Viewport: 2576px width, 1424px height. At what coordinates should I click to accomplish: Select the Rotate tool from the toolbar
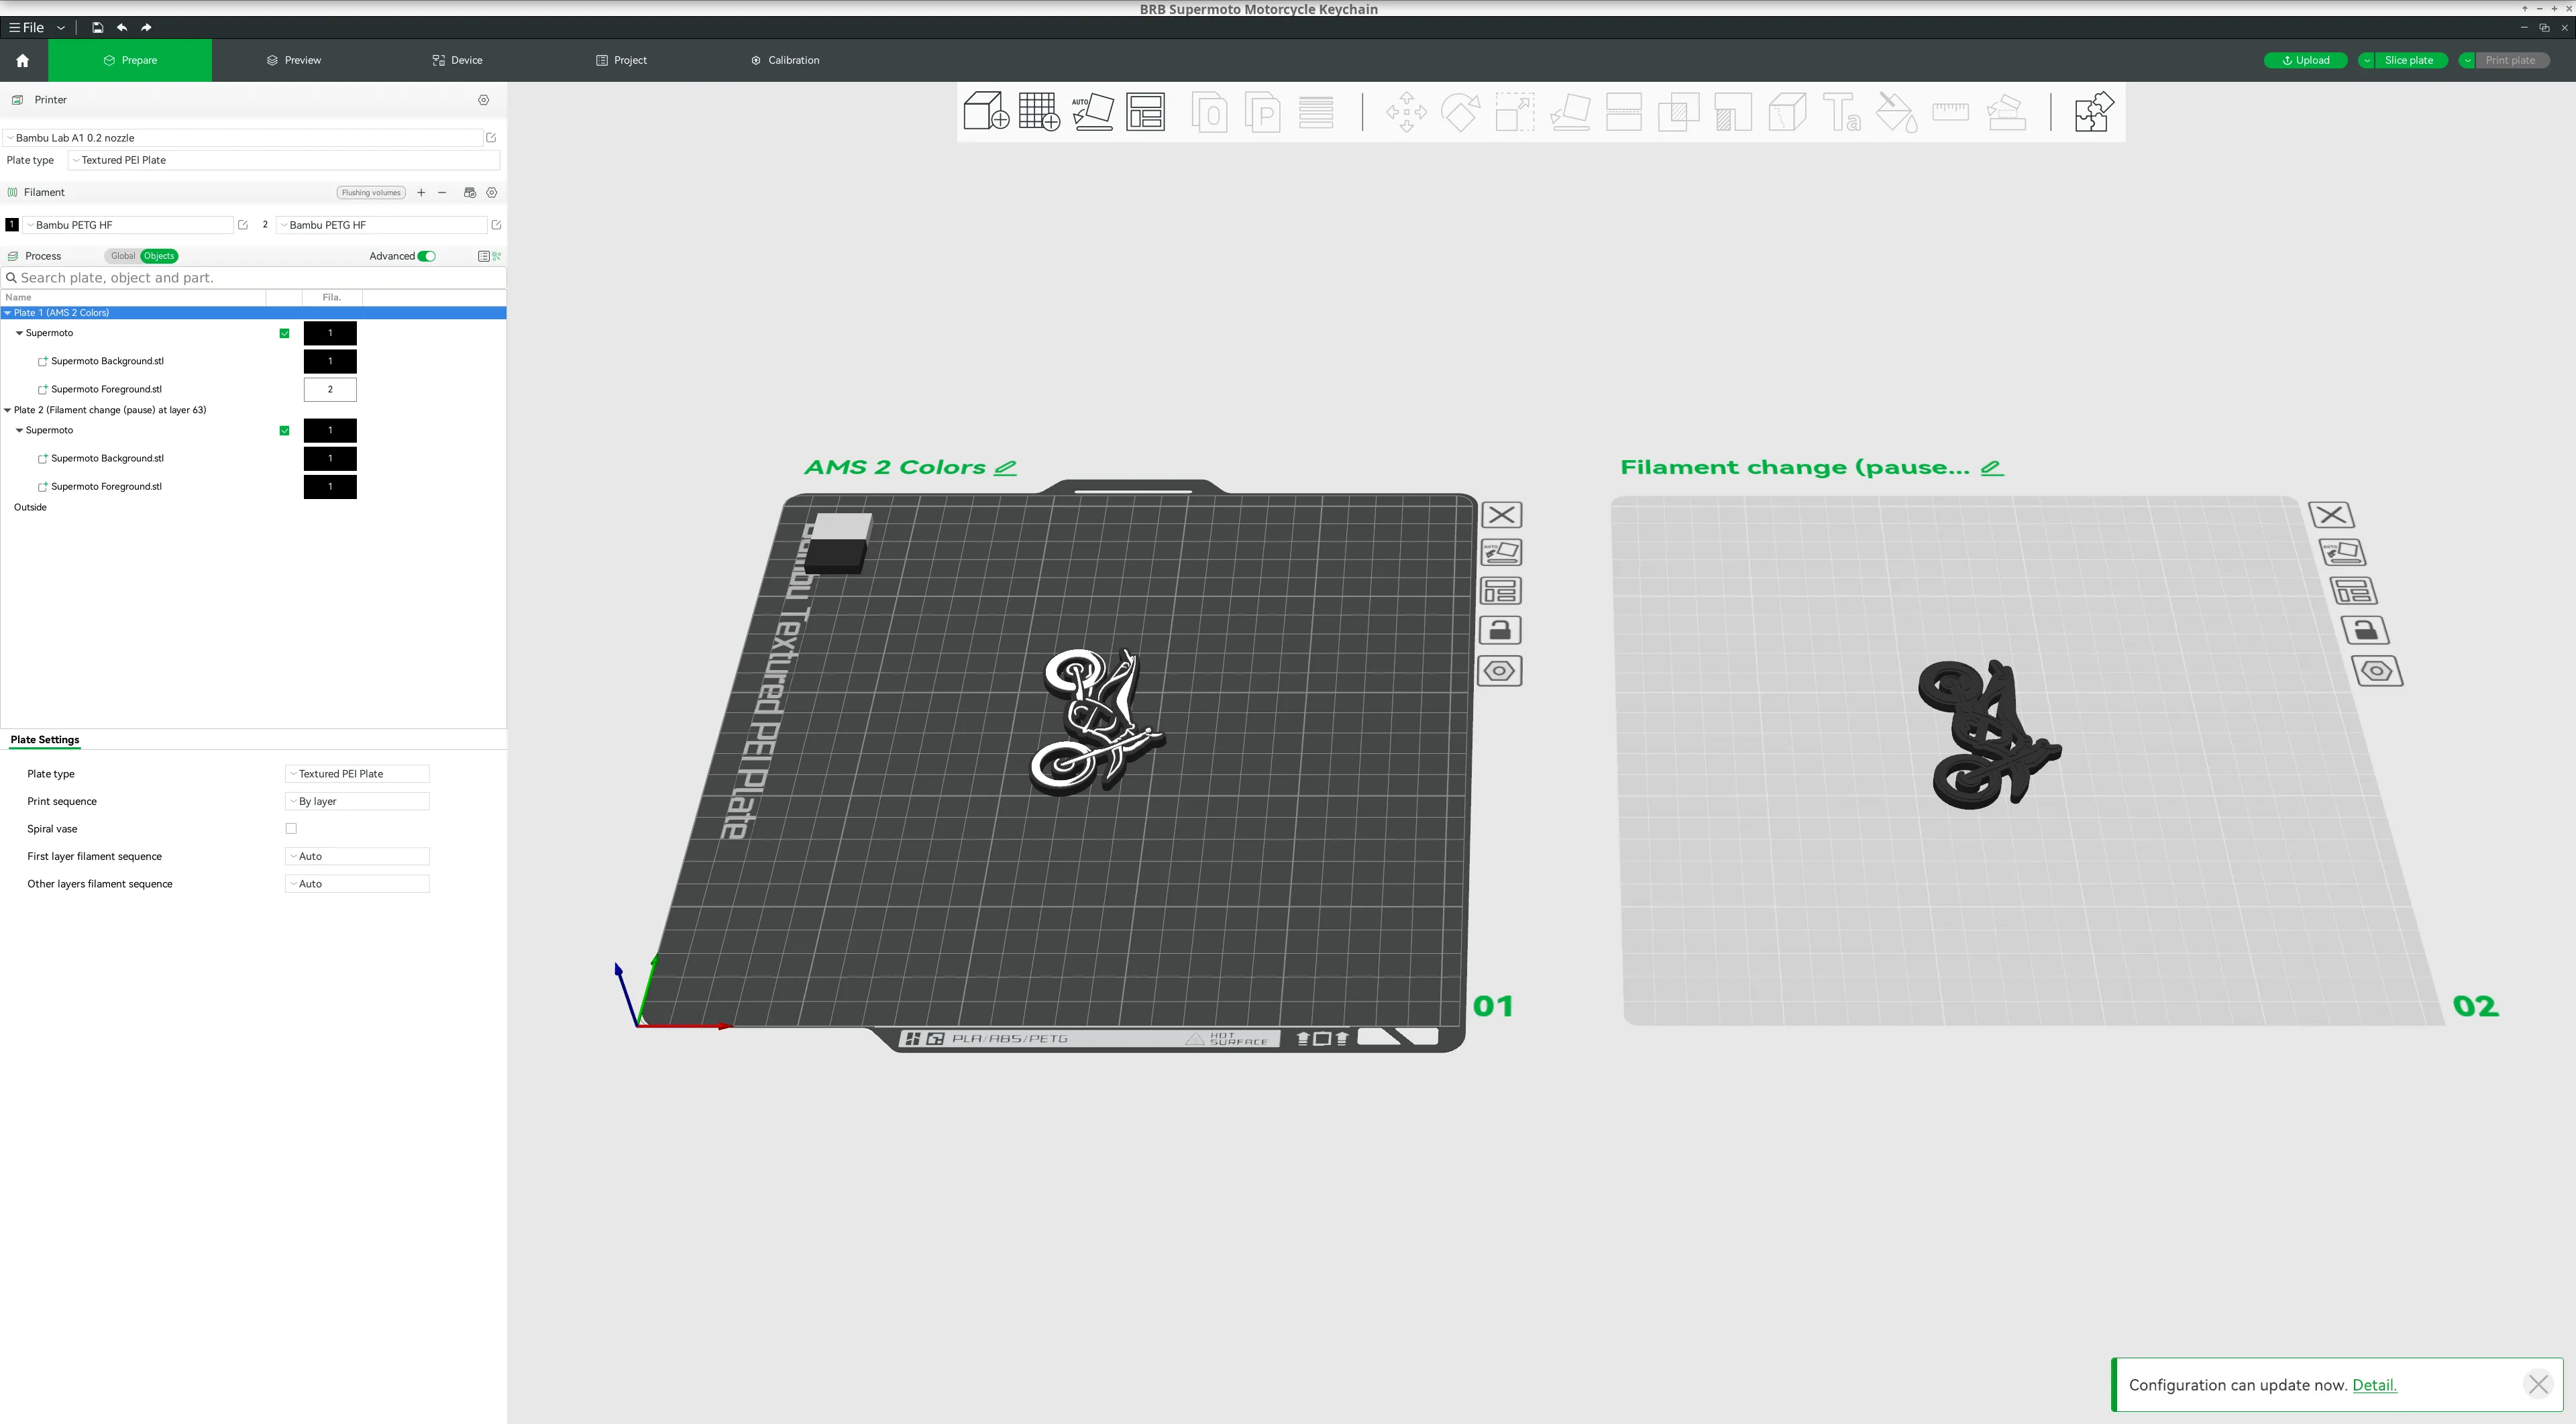1461,112
